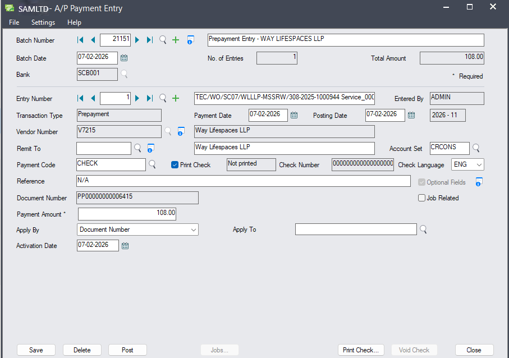Open Payment Code finder magnifier

click(152, 164)
